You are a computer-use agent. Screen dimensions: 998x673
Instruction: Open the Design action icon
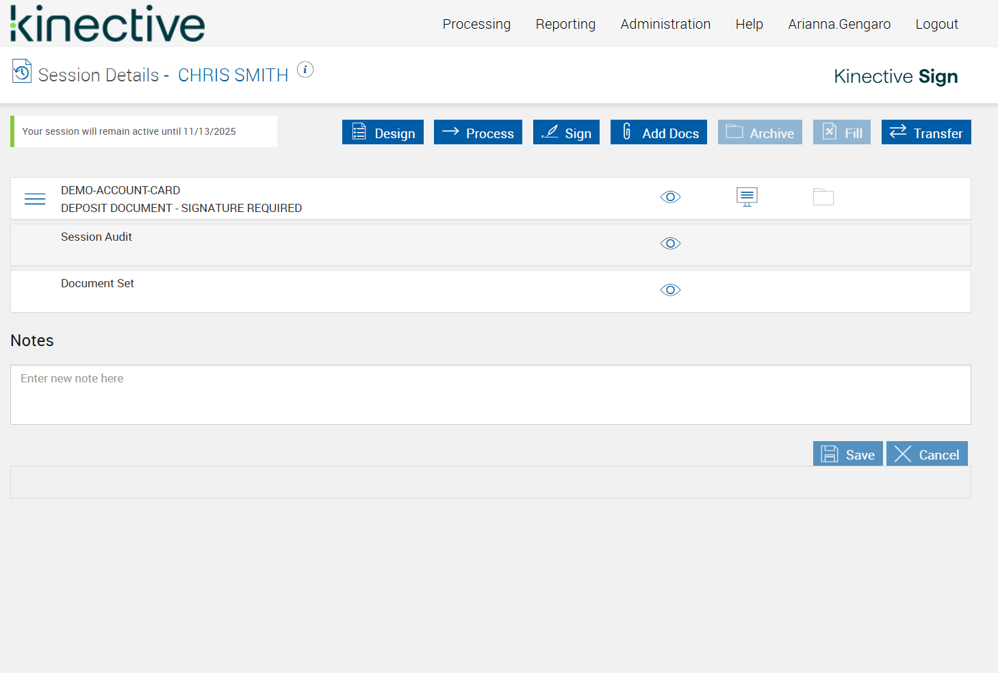(x=358, y=132)
